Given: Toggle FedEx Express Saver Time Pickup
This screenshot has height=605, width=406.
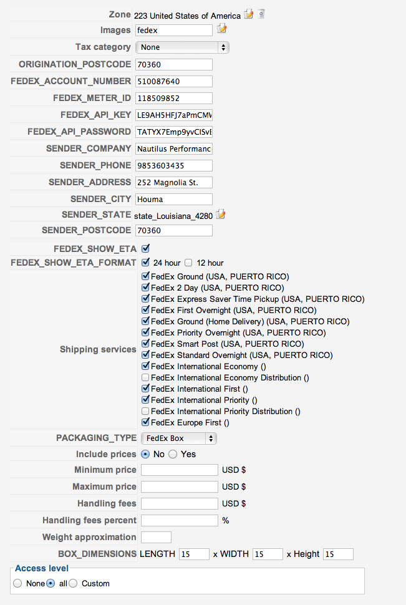Looking at the screenshot, I should [x=145, y=299].
